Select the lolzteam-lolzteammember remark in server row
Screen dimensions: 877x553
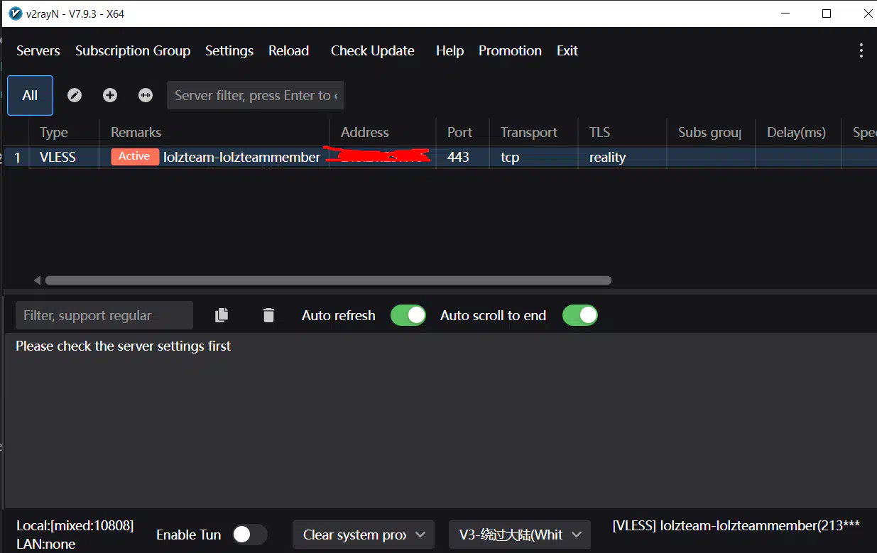click(x=241, y=157)
